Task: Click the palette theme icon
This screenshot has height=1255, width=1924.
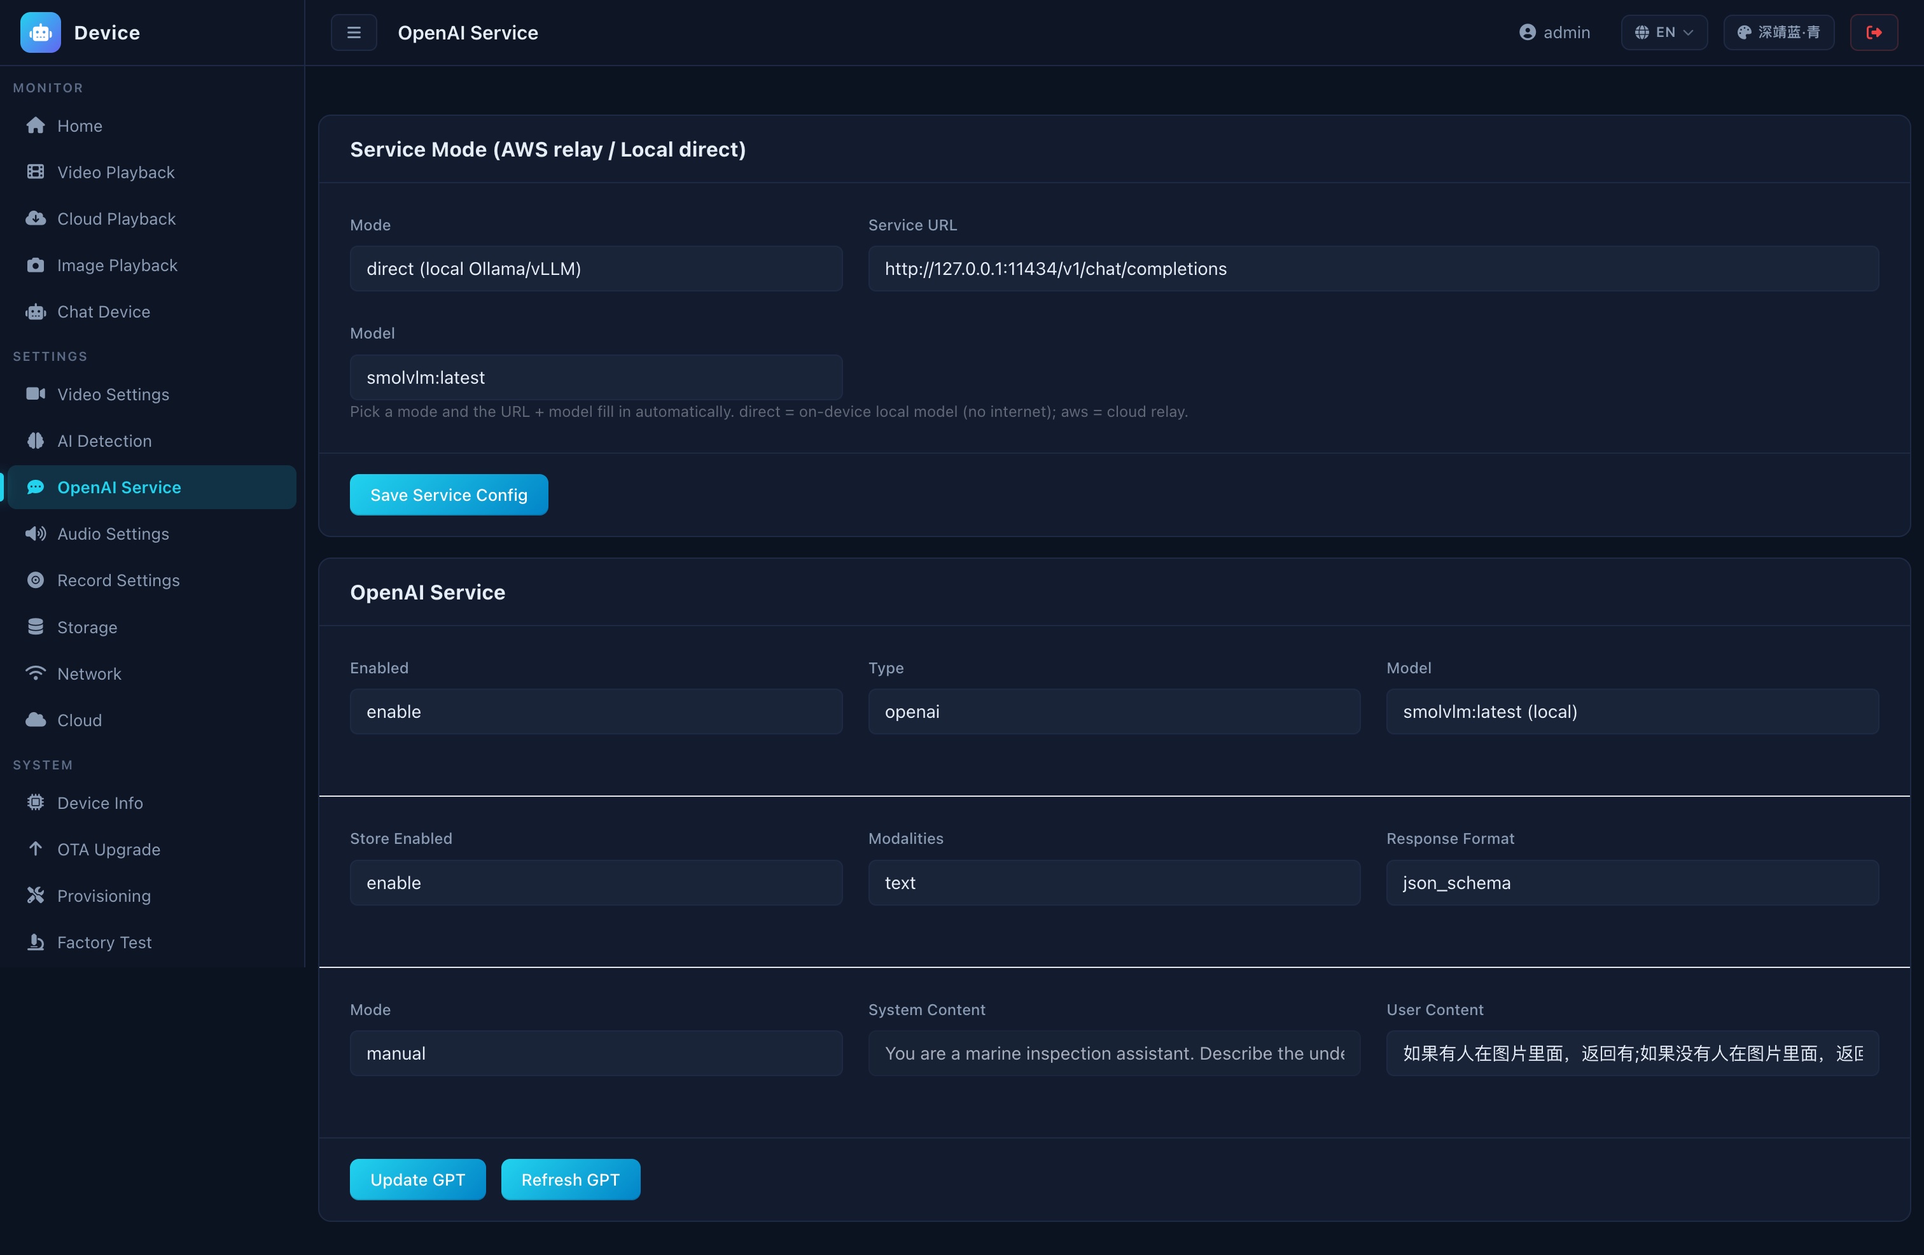Action: [1744, 32]
